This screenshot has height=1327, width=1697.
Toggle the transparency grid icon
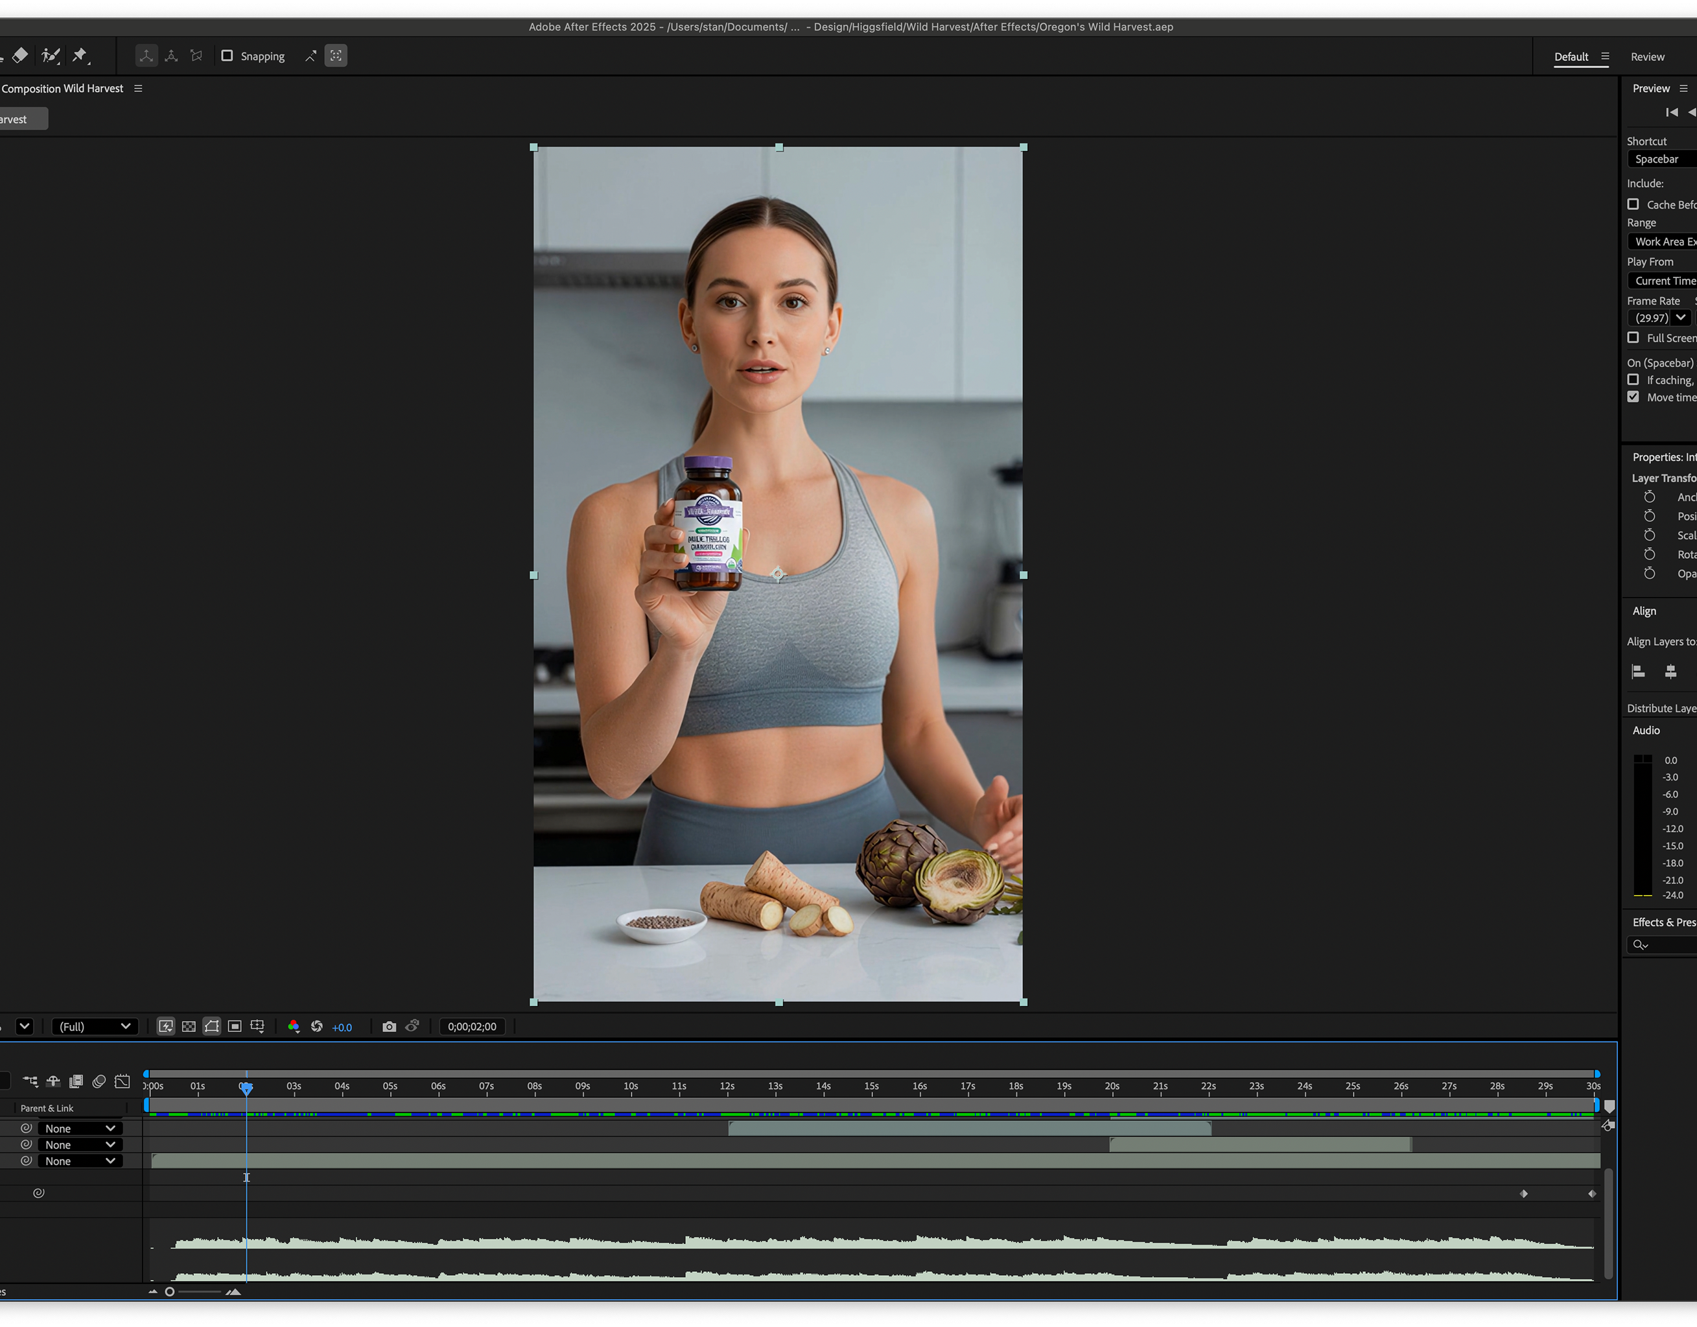(189, 1026)
